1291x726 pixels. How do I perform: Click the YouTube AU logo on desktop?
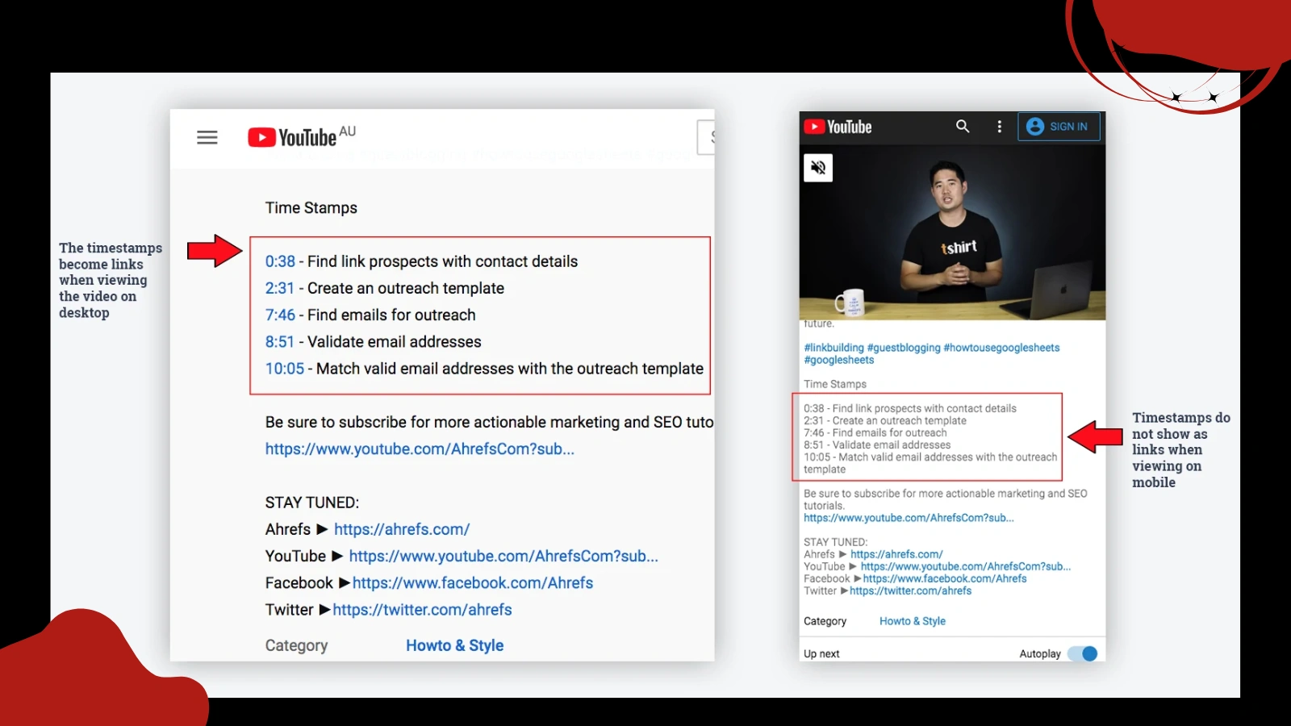(x=301, y=136)
